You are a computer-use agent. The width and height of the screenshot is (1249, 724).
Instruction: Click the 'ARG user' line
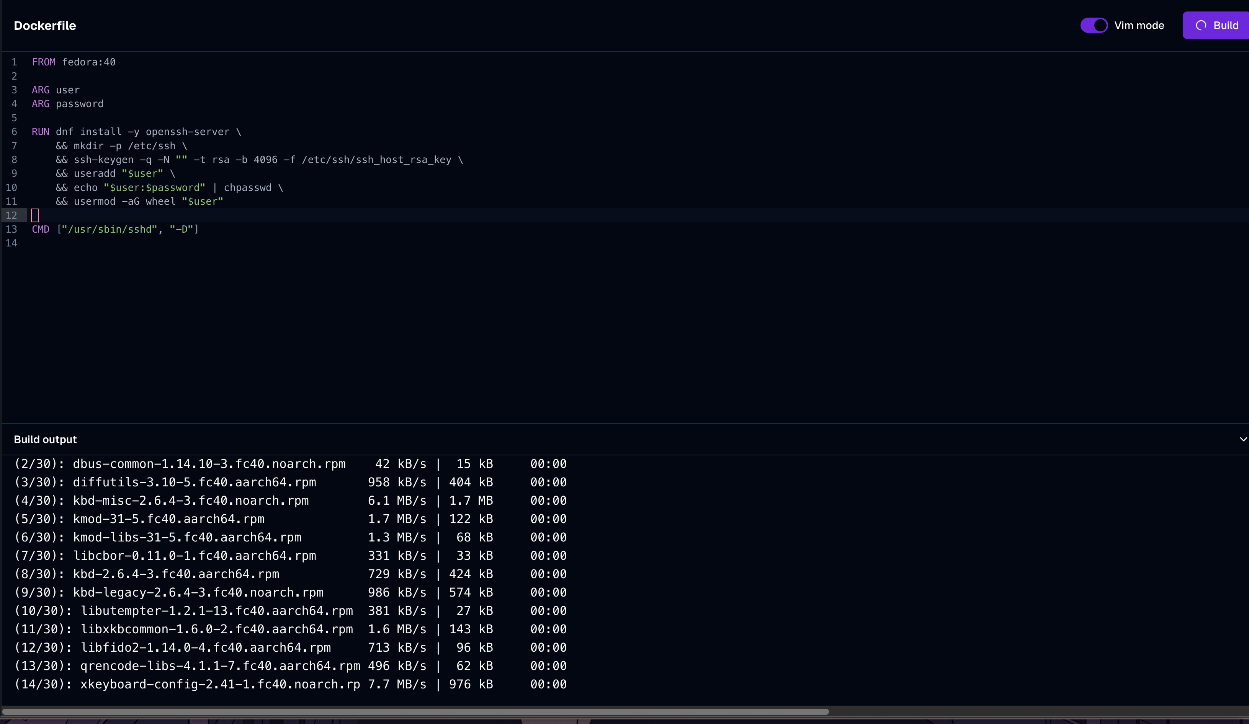point(56,90)
